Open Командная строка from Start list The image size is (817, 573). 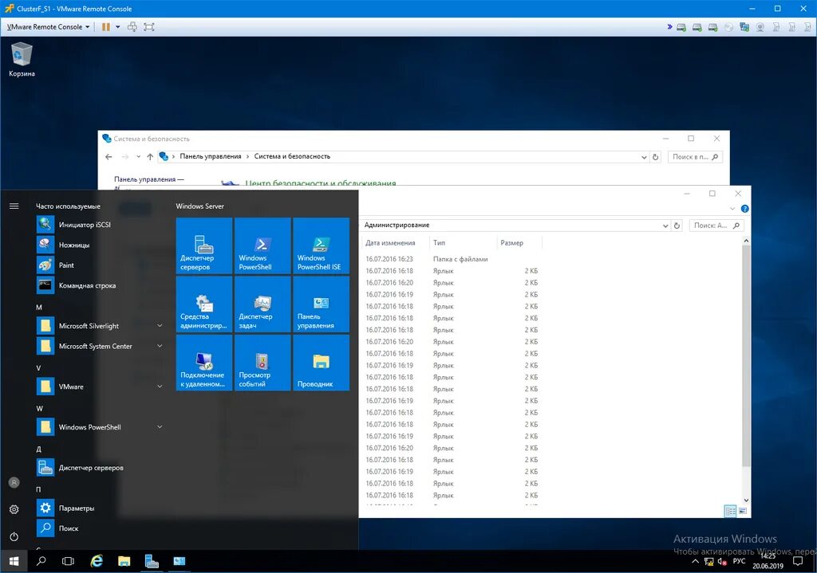[99, 285]
